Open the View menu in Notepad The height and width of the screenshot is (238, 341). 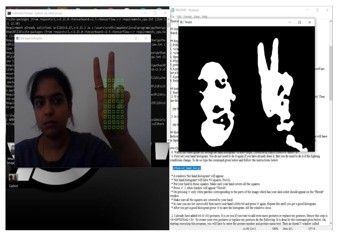coord(197,16)
